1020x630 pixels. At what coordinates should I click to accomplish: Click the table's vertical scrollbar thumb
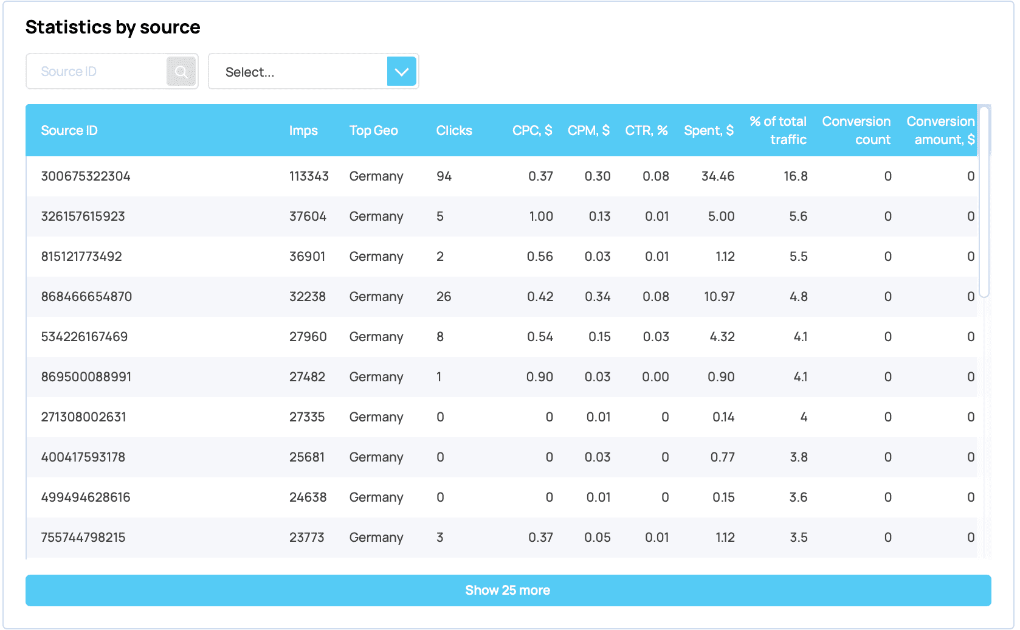click(984, 201)
